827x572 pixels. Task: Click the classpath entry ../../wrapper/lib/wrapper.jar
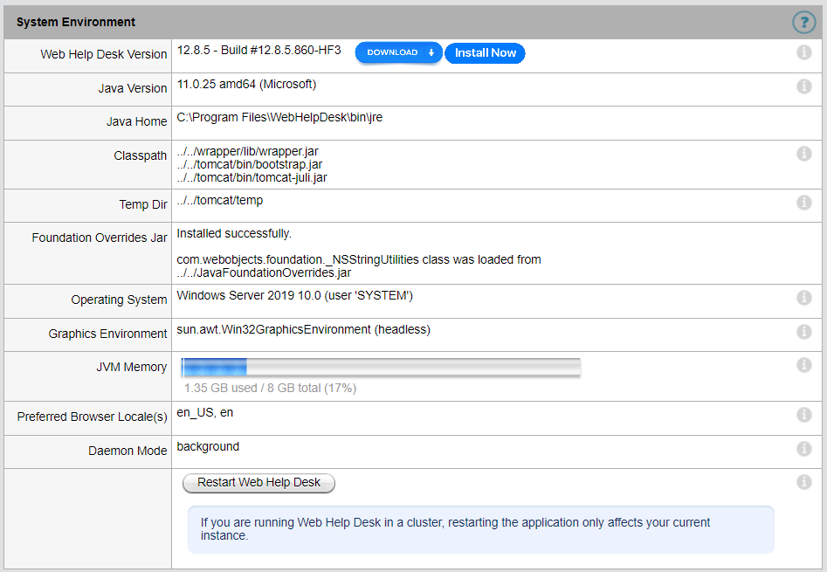(247, 152)
